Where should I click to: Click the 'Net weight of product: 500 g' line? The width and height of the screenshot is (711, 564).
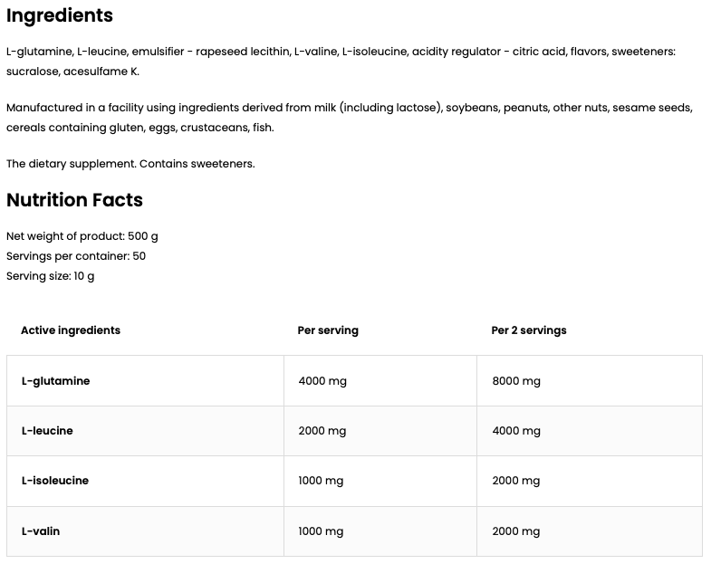82,236
